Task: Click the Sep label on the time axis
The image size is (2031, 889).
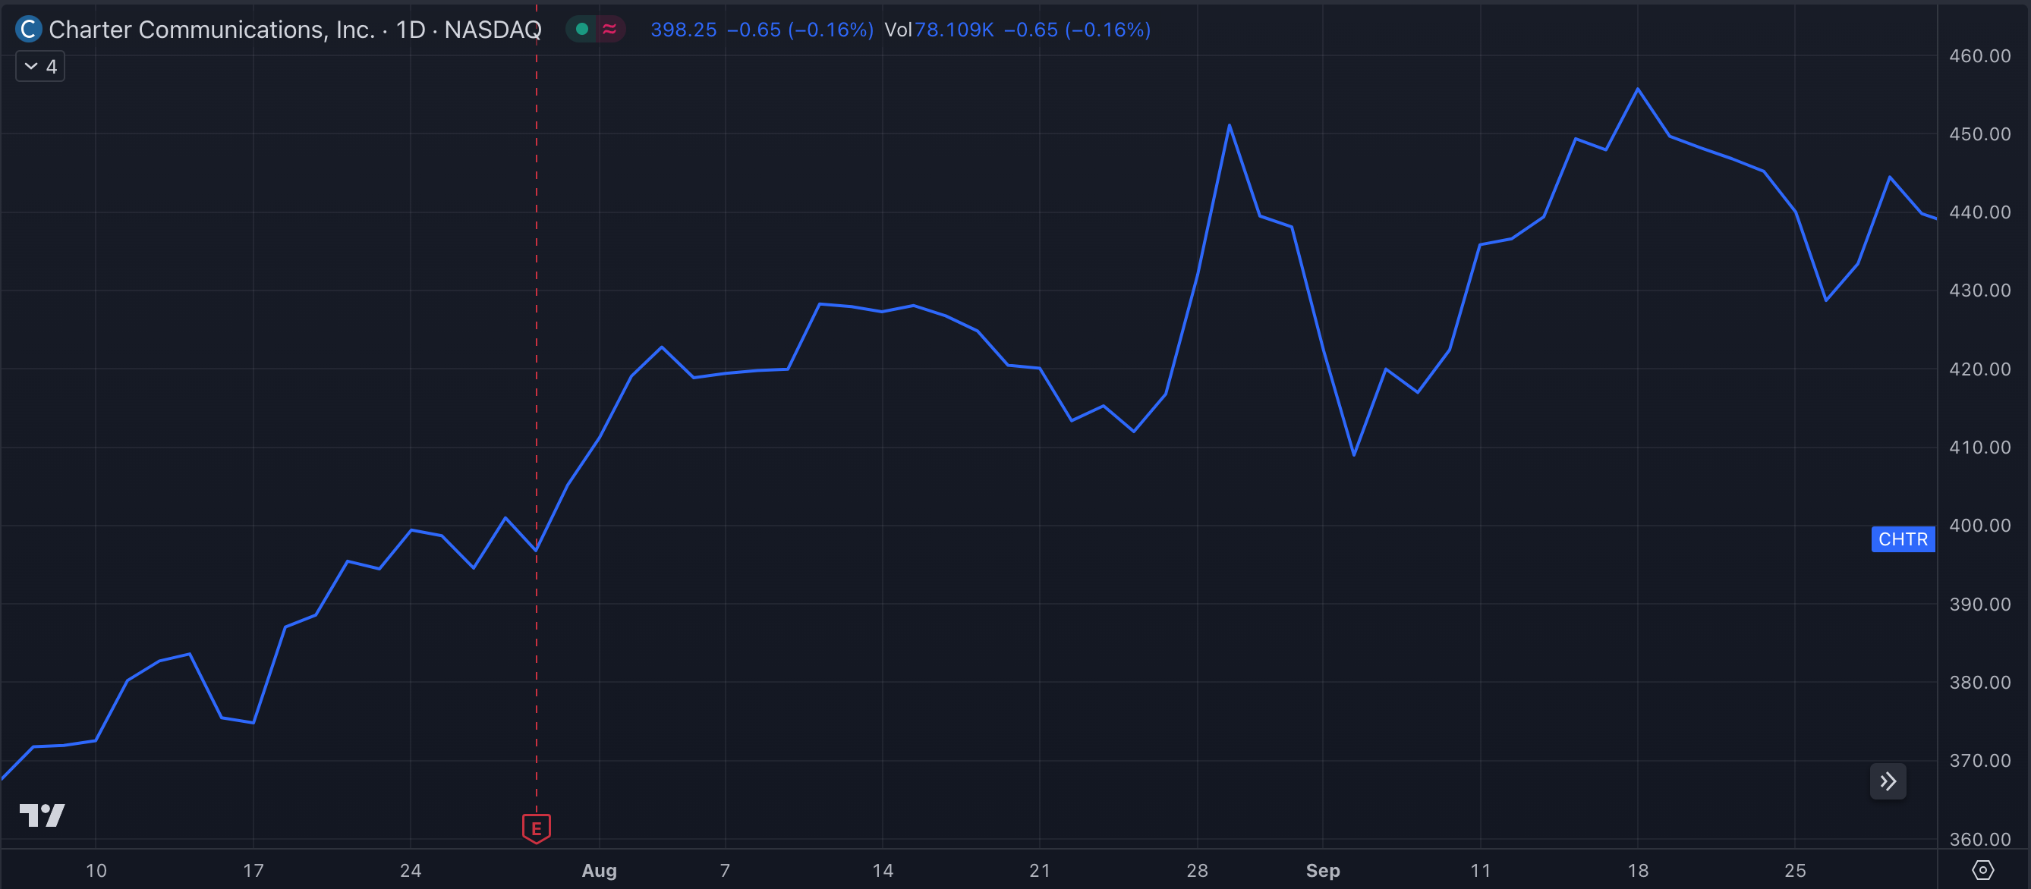Action: tap(1323, 871)
